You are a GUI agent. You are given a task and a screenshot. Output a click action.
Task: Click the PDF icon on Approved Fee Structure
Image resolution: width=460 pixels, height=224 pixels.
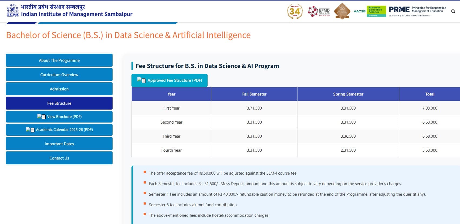[141, 80]
